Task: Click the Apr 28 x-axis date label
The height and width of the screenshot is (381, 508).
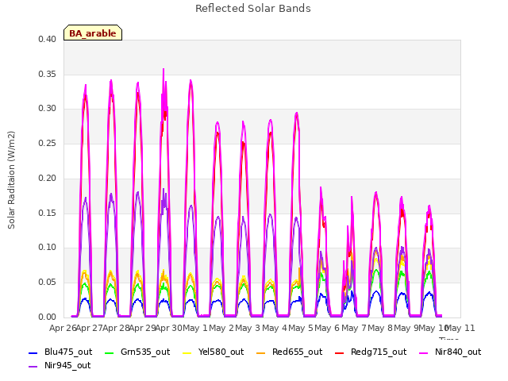Action: (116, 328)
